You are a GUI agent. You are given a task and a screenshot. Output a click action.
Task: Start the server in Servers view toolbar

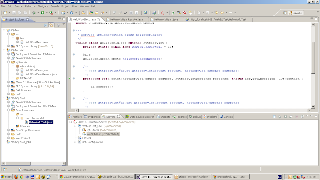click(x=285, y=117)
